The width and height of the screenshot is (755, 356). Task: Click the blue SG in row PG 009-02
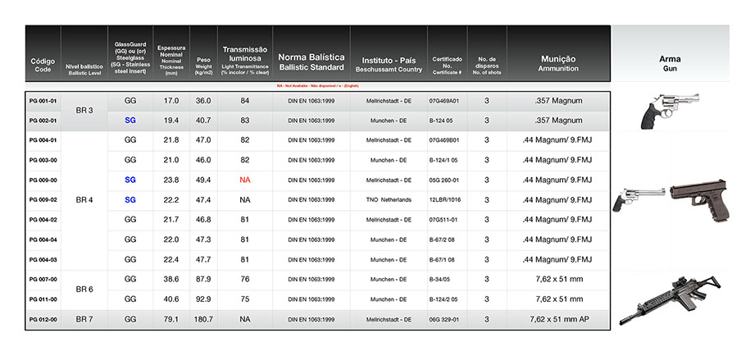click(130, 199)
